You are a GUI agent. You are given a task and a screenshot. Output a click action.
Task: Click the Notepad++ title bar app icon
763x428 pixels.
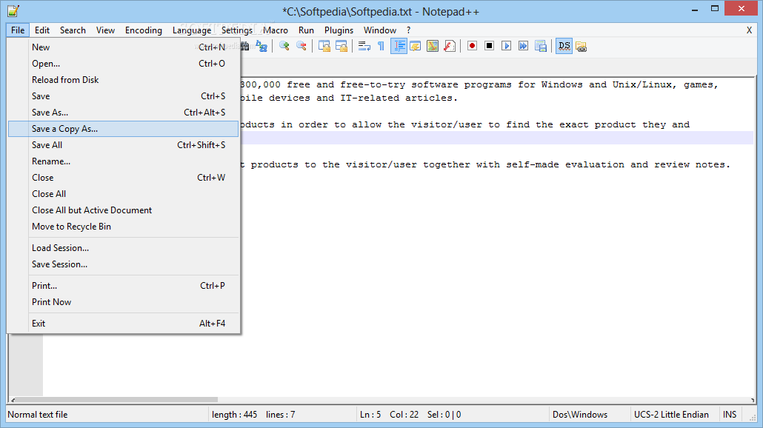point(13,10)
